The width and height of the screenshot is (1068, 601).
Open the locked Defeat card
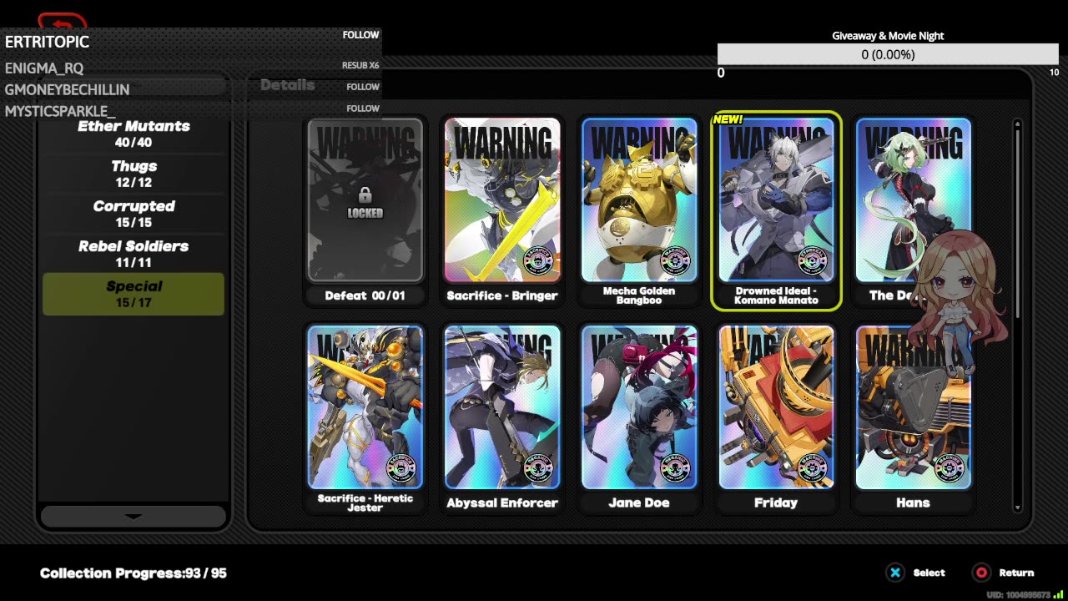pyautogui.click(x=365, y=211)
